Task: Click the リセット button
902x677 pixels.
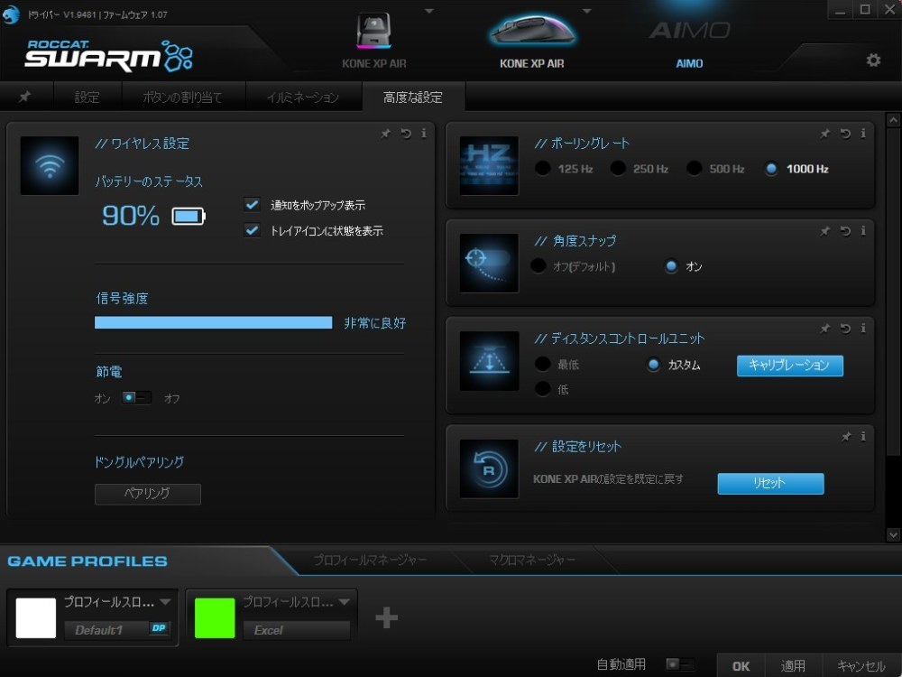Action: 770,483
